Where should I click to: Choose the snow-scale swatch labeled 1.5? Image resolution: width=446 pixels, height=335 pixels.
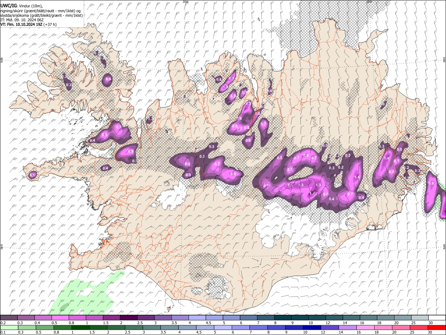point(111,318)
